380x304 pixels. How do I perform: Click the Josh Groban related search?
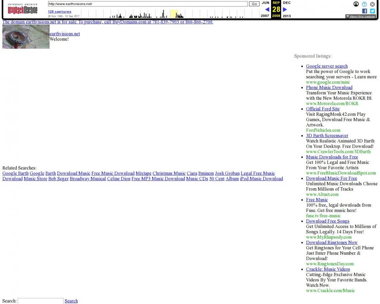pos(227,173)
